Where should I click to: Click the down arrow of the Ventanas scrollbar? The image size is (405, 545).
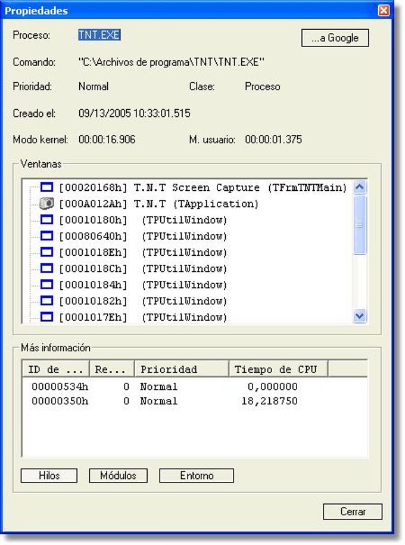360,316
